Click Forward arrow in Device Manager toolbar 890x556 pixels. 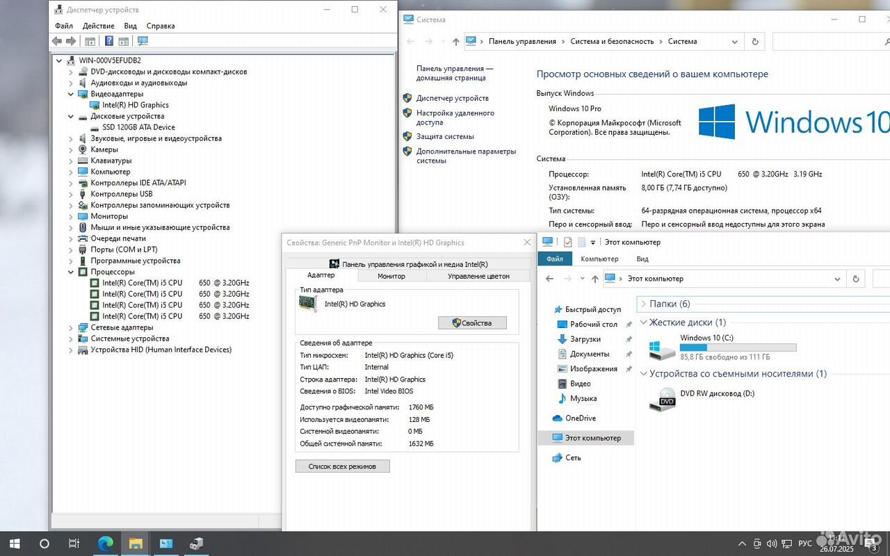coord(70,41)
